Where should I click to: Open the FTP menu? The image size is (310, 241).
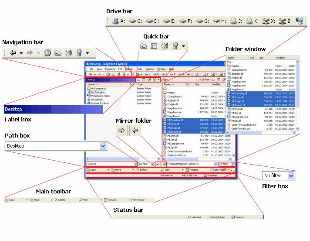pos(120,69)
